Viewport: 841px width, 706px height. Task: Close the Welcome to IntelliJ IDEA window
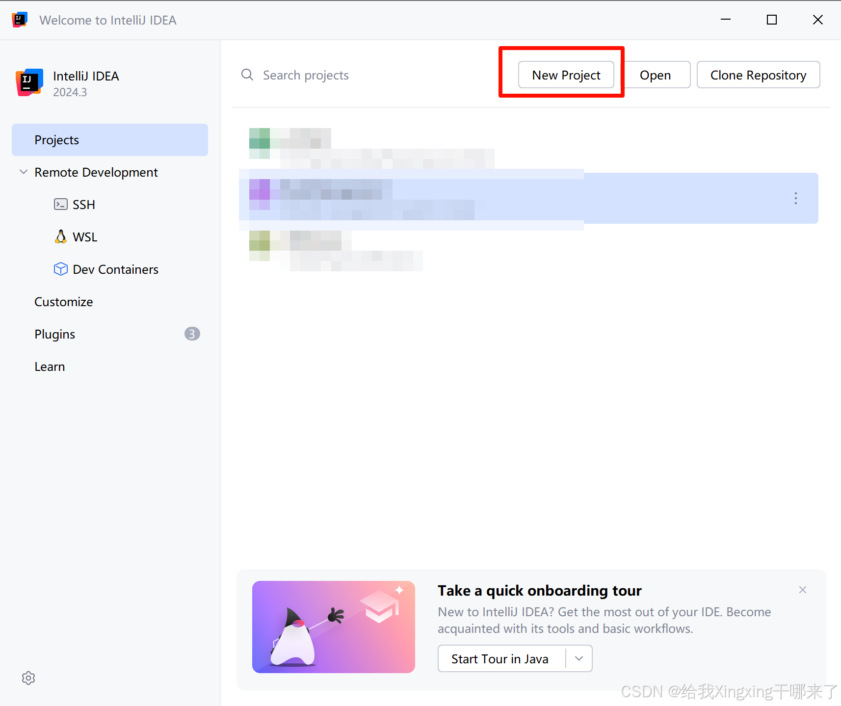pyautogui.click(x=818, y=20)
